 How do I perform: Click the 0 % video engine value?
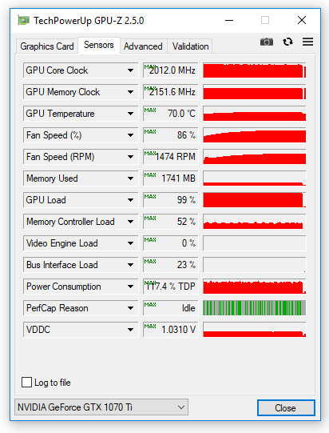(x=171, y=243)
